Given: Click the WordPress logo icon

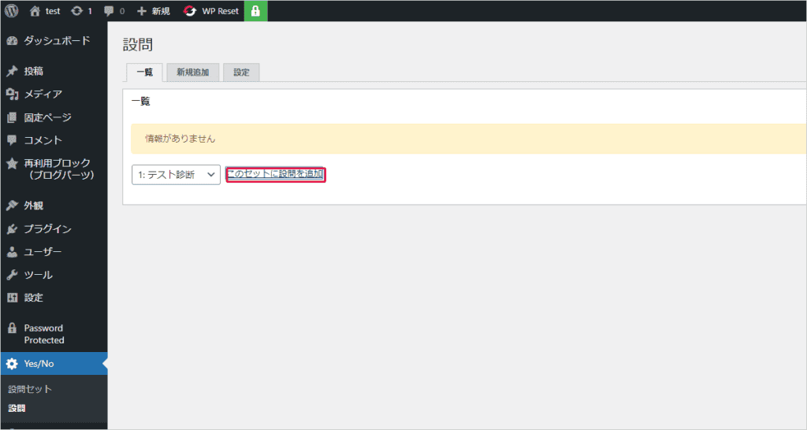Looking at the screenshot, I should coord(11,11).
